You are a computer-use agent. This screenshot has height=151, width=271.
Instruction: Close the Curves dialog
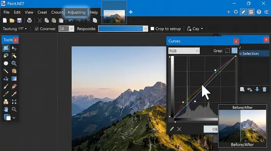[x=236, y=41]
